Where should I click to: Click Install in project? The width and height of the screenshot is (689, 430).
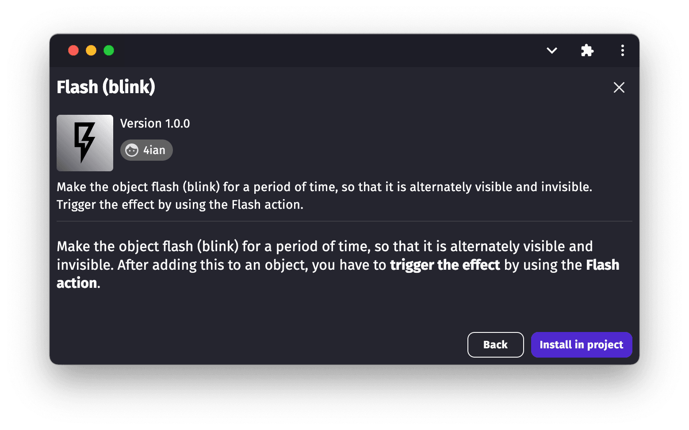click(581, 345)
